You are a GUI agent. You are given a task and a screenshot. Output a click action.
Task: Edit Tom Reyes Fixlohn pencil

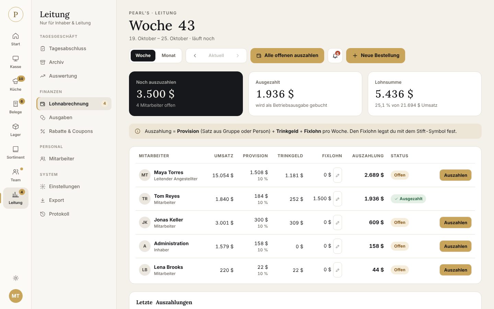338,199
